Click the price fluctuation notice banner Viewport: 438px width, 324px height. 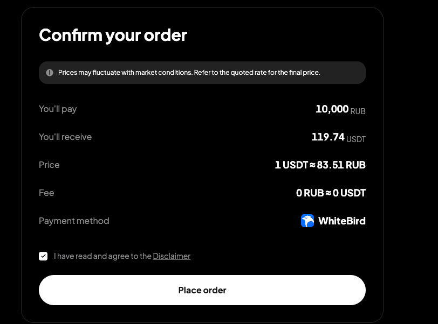(202, 73)
